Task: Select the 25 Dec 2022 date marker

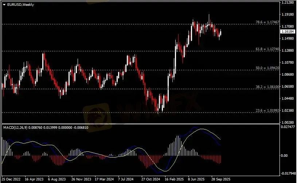Action: [11, 179]
